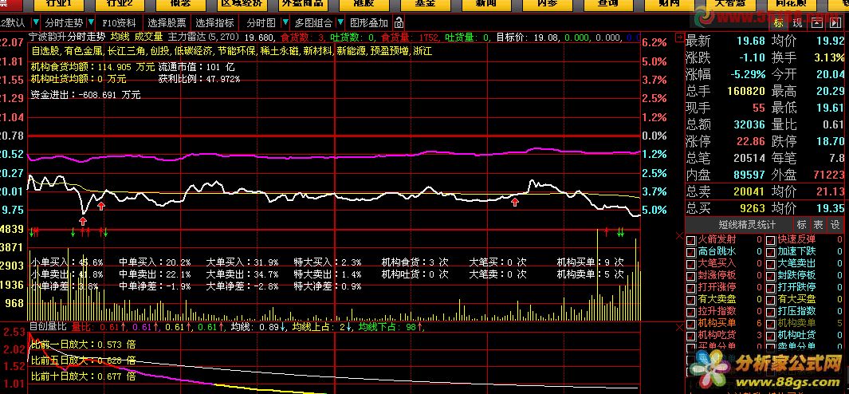Open the 外盘商品 tab
Screen dimensions: 849x394
tap(303, 5)
